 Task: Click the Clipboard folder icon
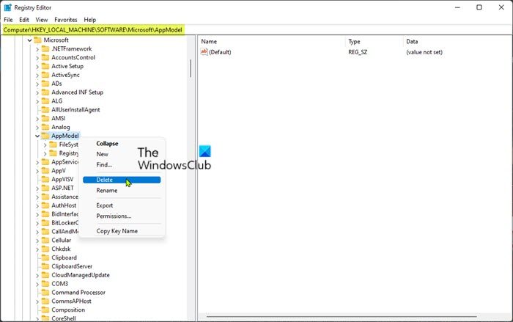pyautogui.click(x=45, y=257)
